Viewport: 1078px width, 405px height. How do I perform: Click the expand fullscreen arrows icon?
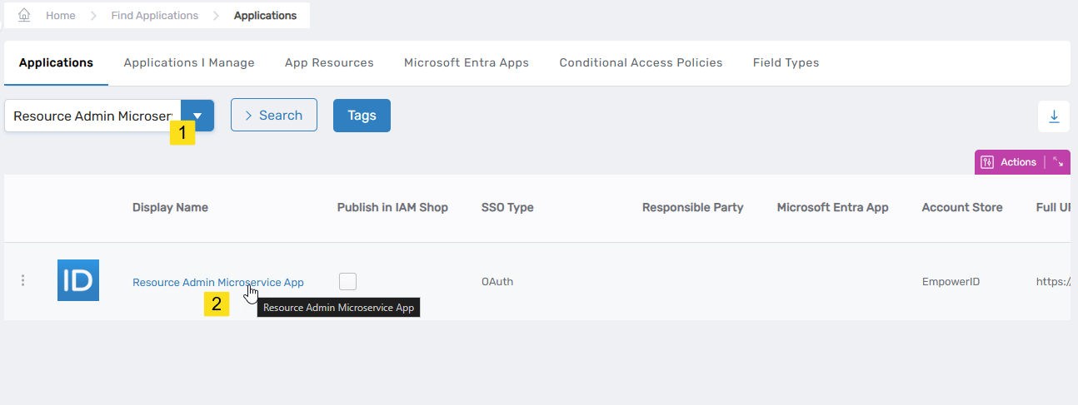point(1057,162)
